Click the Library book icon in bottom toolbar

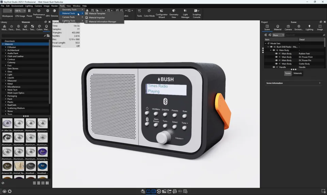(148, 191)
